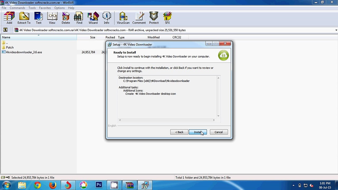Viewport: 338px width, 190px height.
Task: Launch Google Chrome from taskbar
Action: click(x=37, y=185)
